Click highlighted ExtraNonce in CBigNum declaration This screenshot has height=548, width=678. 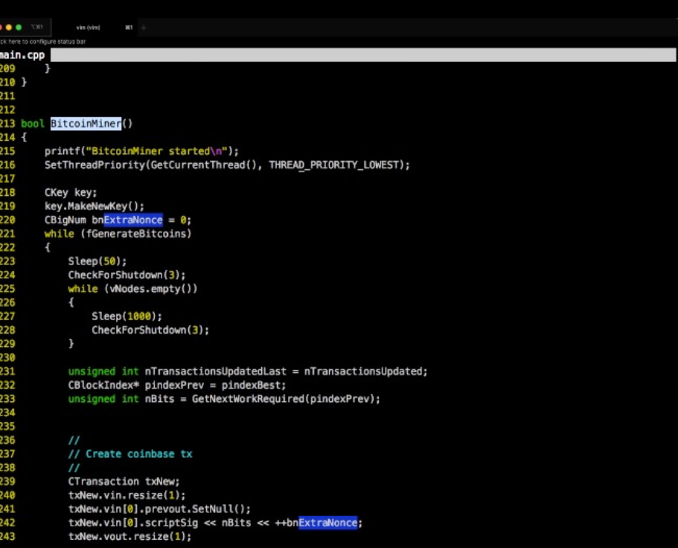pos(132,220)
